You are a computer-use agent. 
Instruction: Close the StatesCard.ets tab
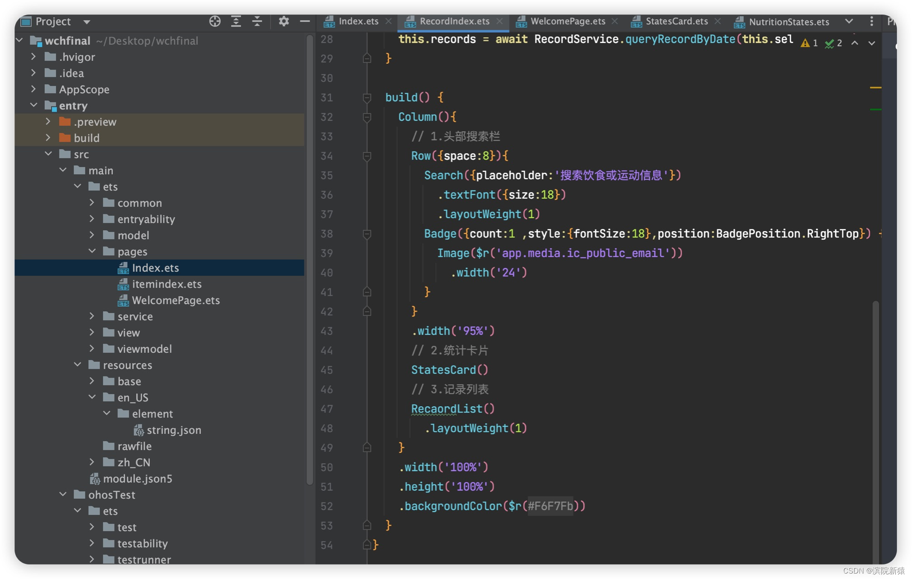point(717,21)
